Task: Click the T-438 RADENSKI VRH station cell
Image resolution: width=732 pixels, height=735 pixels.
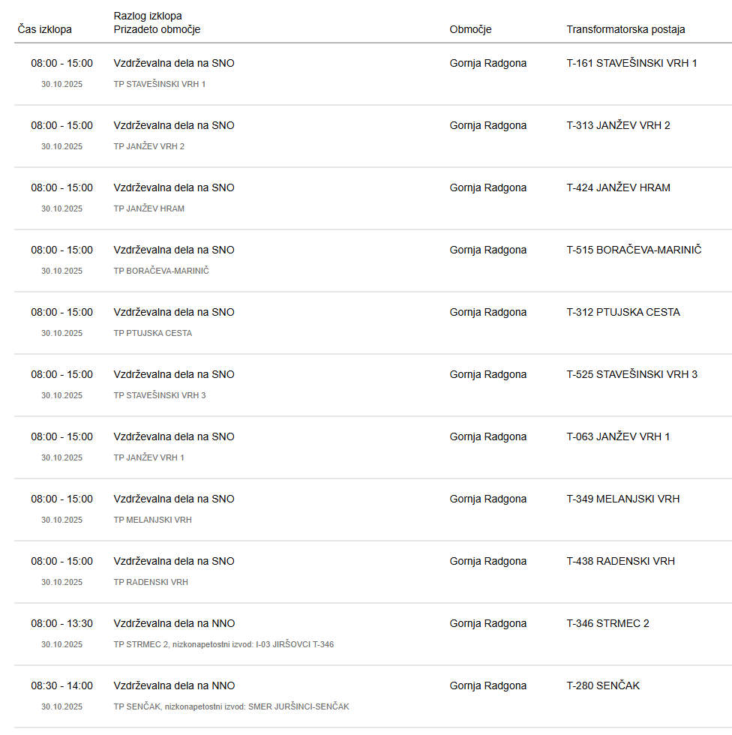Action: [x=620, y=561]
